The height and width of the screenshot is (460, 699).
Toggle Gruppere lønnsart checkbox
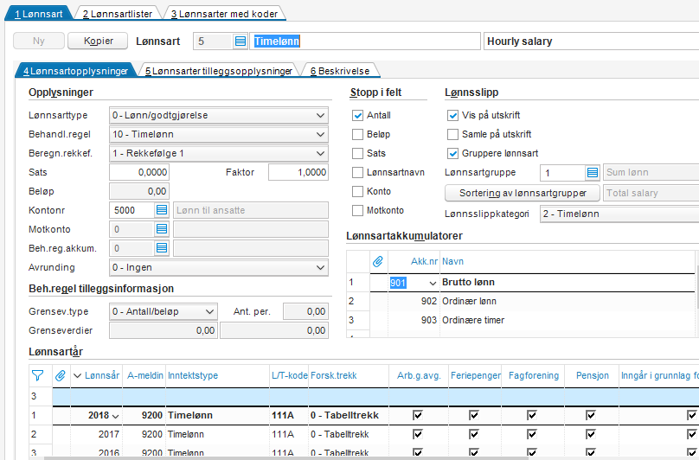pos(453,154)
